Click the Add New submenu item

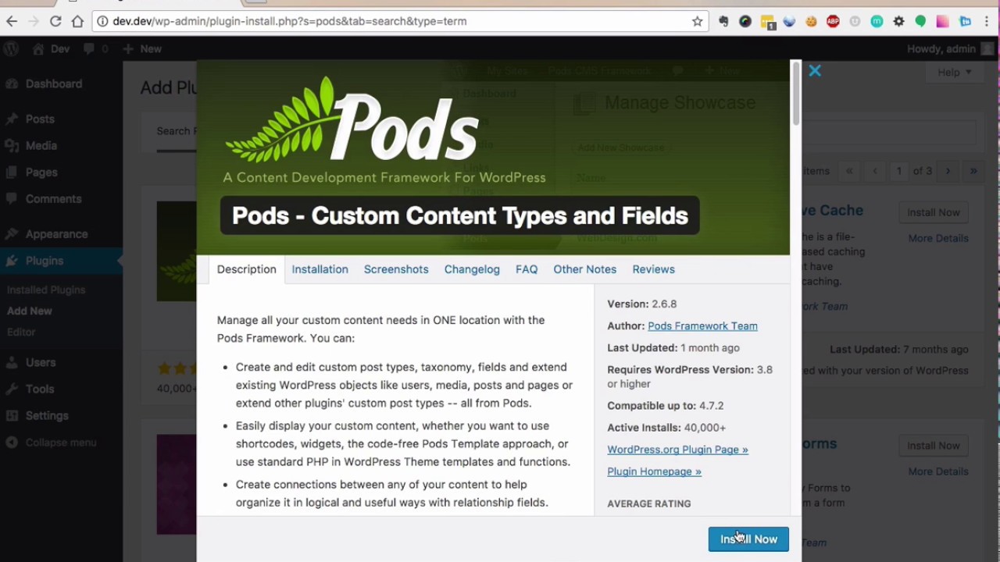coord(30,311)
